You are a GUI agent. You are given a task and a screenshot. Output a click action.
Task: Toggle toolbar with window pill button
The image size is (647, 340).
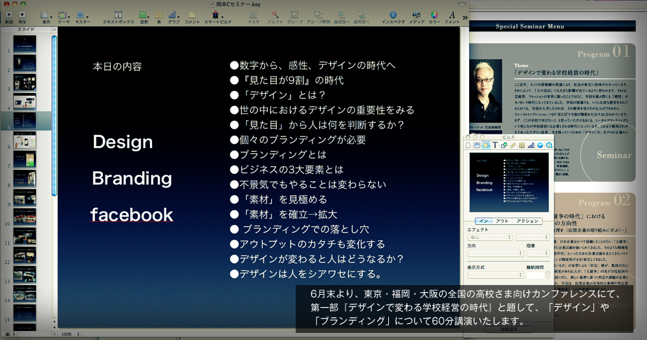tap(462, 4)
